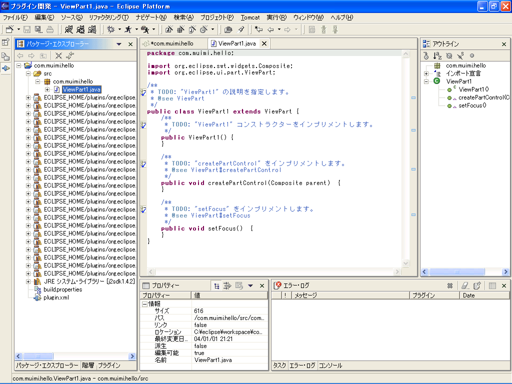This screenshot has height=384, width=512.
Task: Collapse the src folder node
Action: click(28, 74)
